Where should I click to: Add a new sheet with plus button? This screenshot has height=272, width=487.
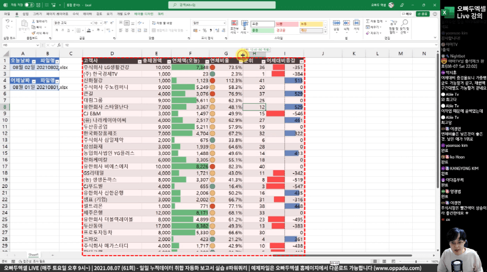[52, 255]
